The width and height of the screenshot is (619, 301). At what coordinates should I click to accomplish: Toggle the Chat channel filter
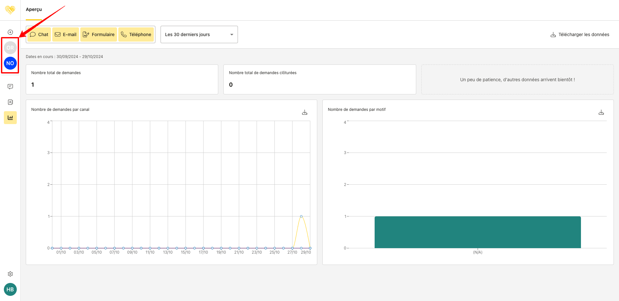coord(39,34)
